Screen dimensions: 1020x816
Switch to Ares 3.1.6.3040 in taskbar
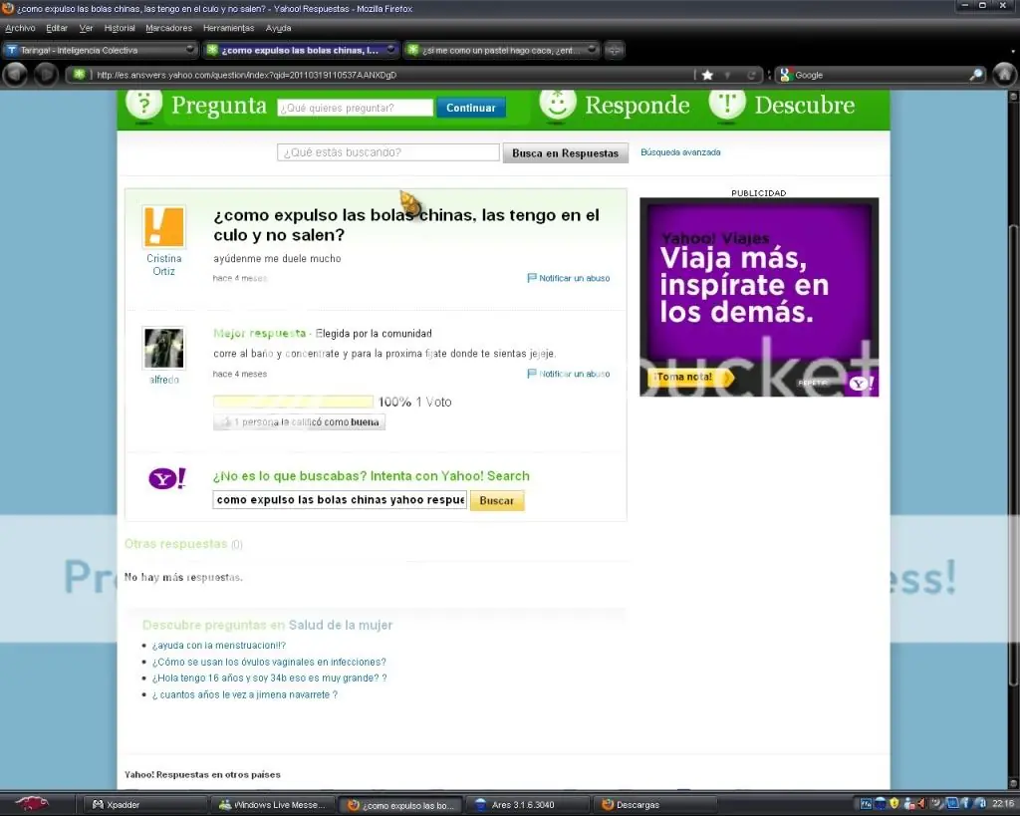tap(526, 805)
